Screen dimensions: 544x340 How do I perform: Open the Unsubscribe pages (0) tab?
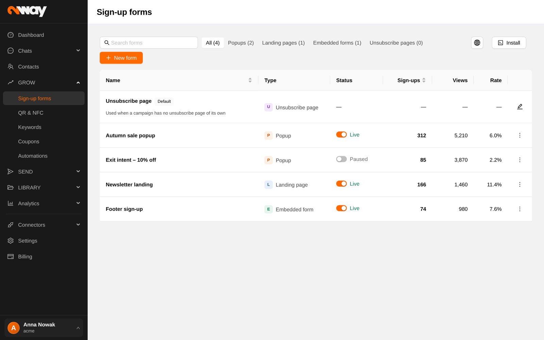(x=396, y=43)
